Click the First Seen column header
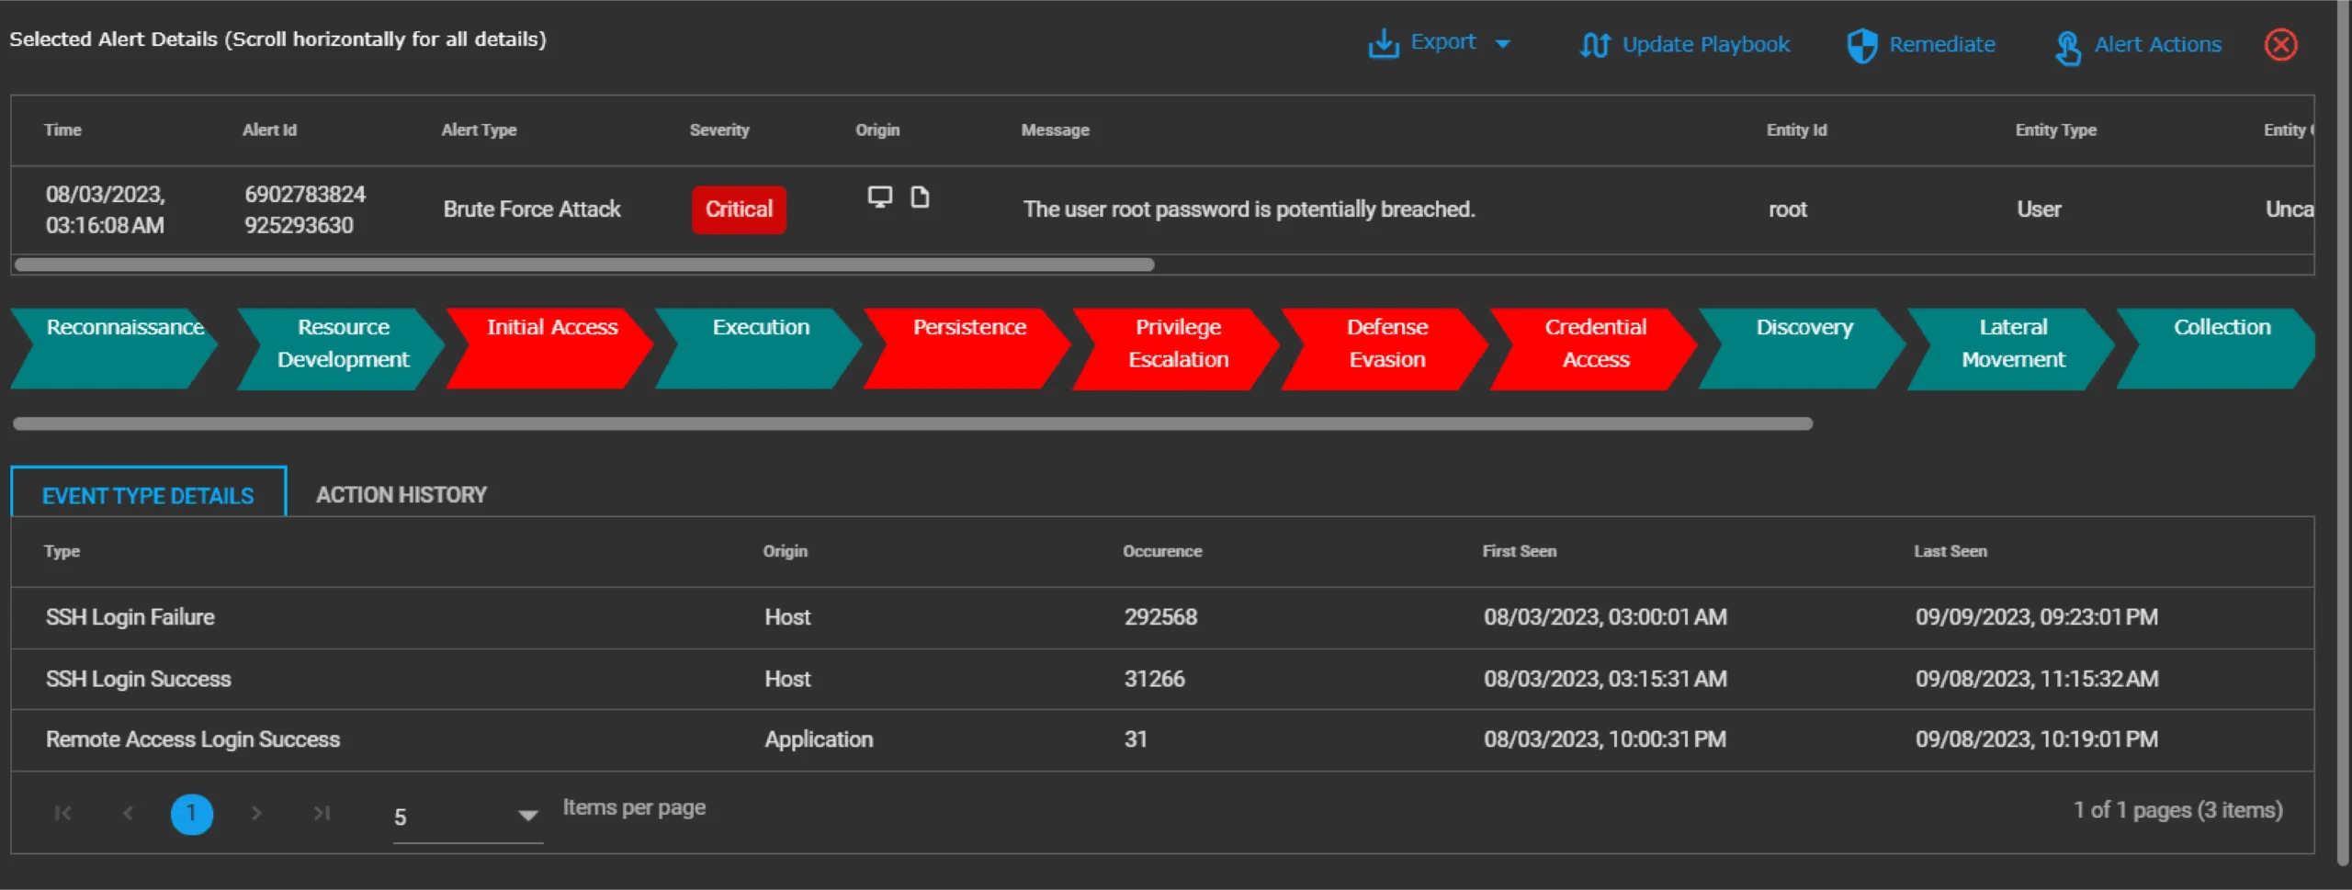This screenshot has width=2352, height=890. 1519,551
